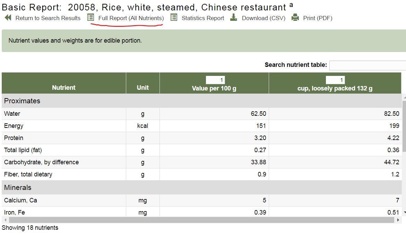Click quantity box above cup, loosely packed
The width and height of the screenshot is (406, 235).
click(335, 80)
